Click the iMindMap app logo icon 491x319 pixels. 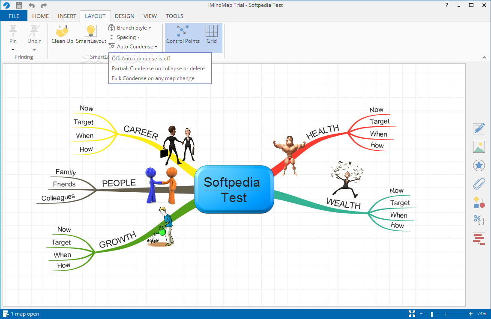tap(6, 5)
